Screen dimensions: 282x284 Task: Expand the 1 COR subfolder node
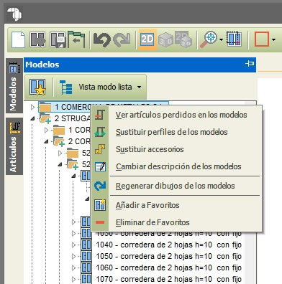pos(46,130)
